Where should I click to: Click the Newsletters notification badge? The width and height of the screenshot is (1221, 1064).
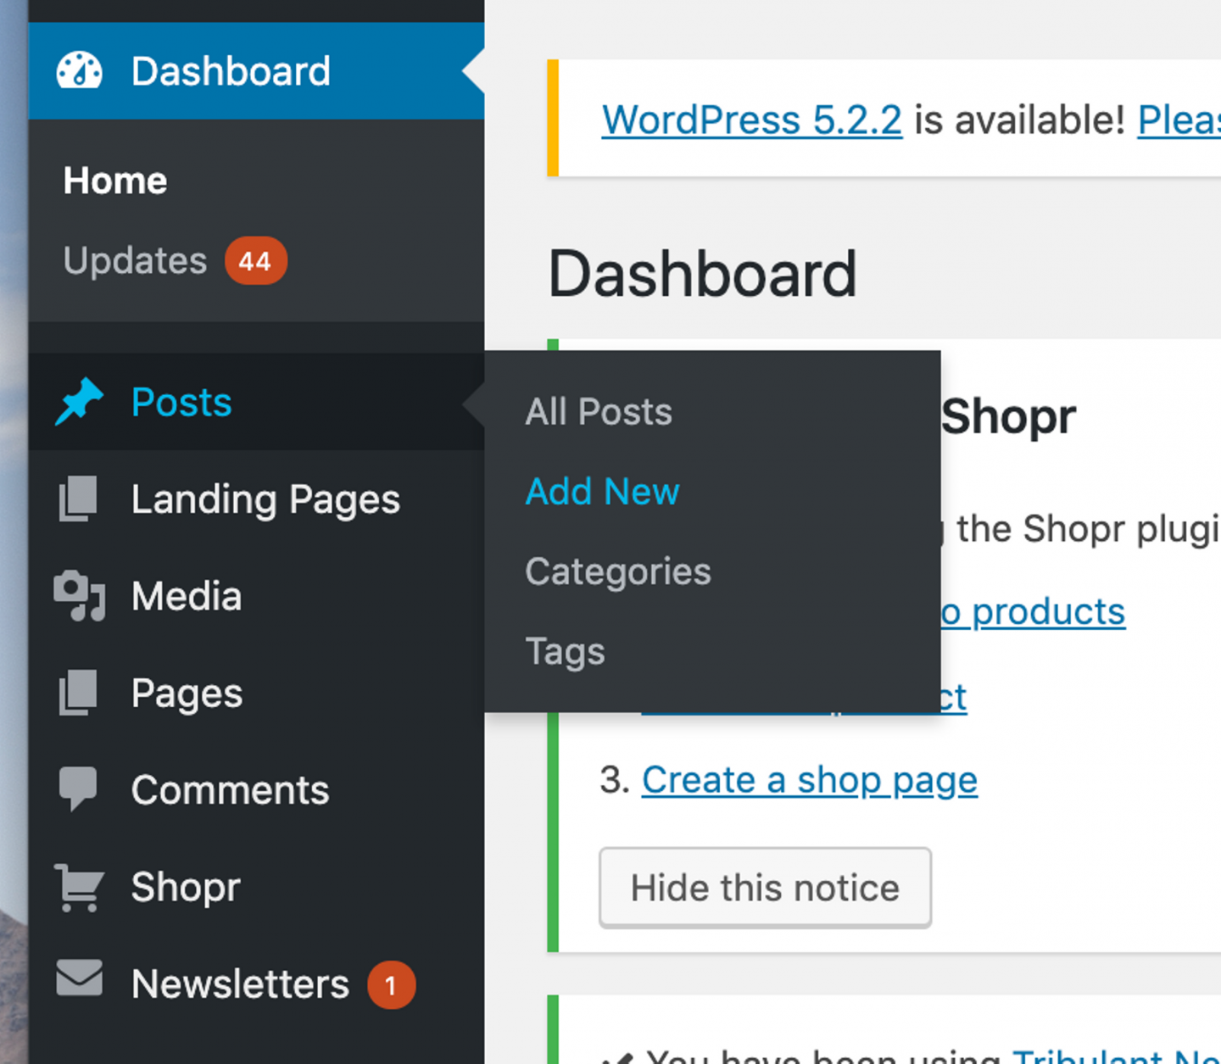(391, 985)
